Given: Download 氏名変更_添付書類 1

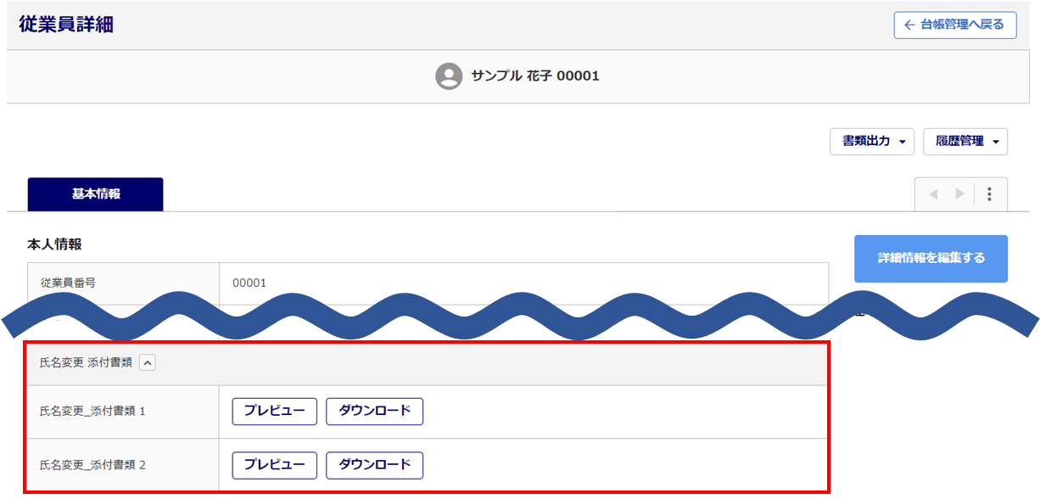Looking at the screenshot, I should click(374, 412).
